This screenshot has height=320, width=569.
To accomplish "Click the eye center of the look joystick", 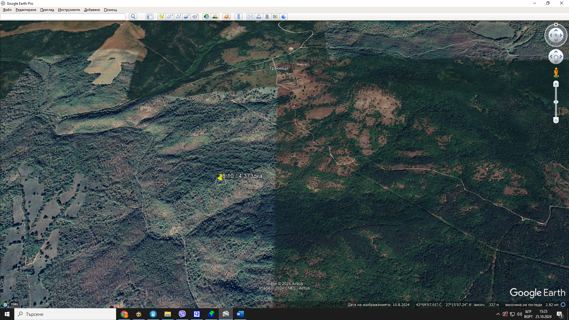I will 556,35.
